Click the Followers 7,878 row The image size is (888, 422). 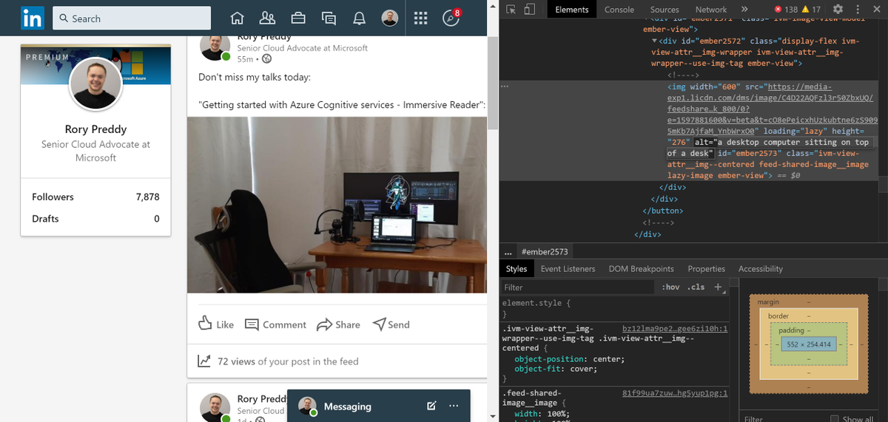(x=95, y=197)
